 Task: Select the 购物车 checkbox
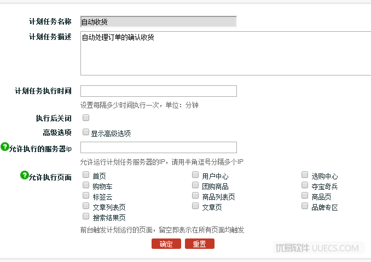(x=86, y=185)
